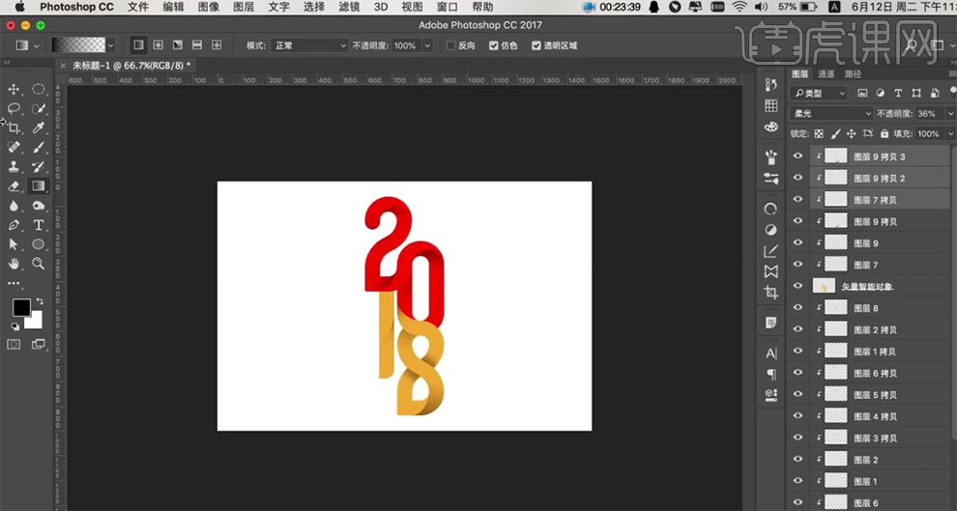Enable the 反向 reverse checkbox
Screen dimensions: 957x511
point(451,45)
